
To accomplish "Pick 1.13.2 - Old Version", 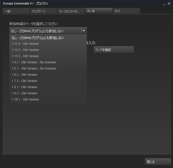I will coord(48,56).
